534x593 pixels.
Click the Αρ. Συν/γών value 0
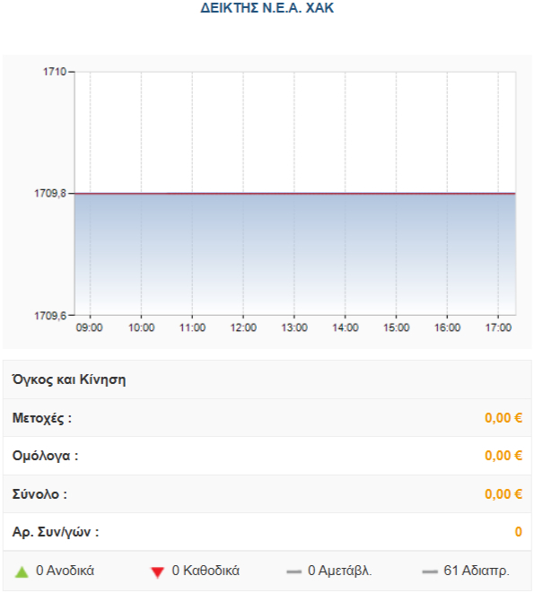519,532
